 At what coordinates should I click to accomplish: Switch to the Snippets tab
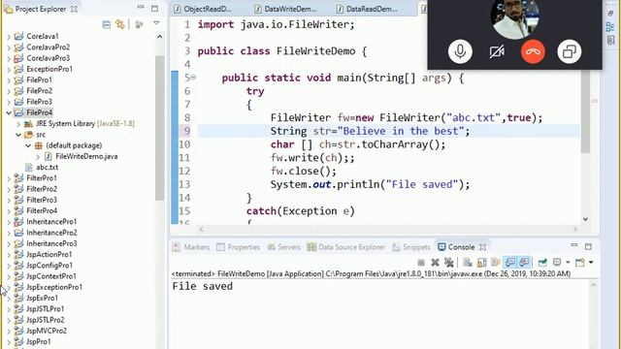tap(411, 247)
